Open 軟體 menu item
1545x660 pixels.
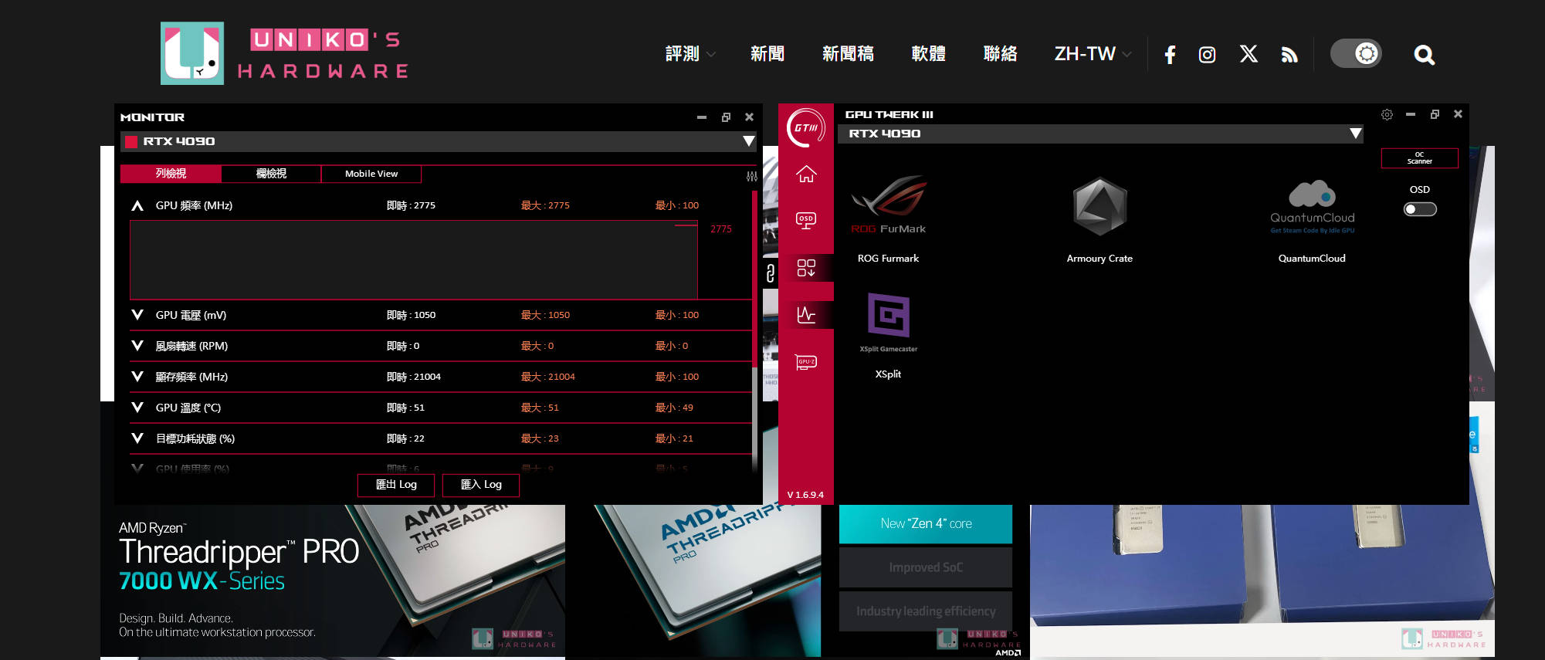point(928,54)
